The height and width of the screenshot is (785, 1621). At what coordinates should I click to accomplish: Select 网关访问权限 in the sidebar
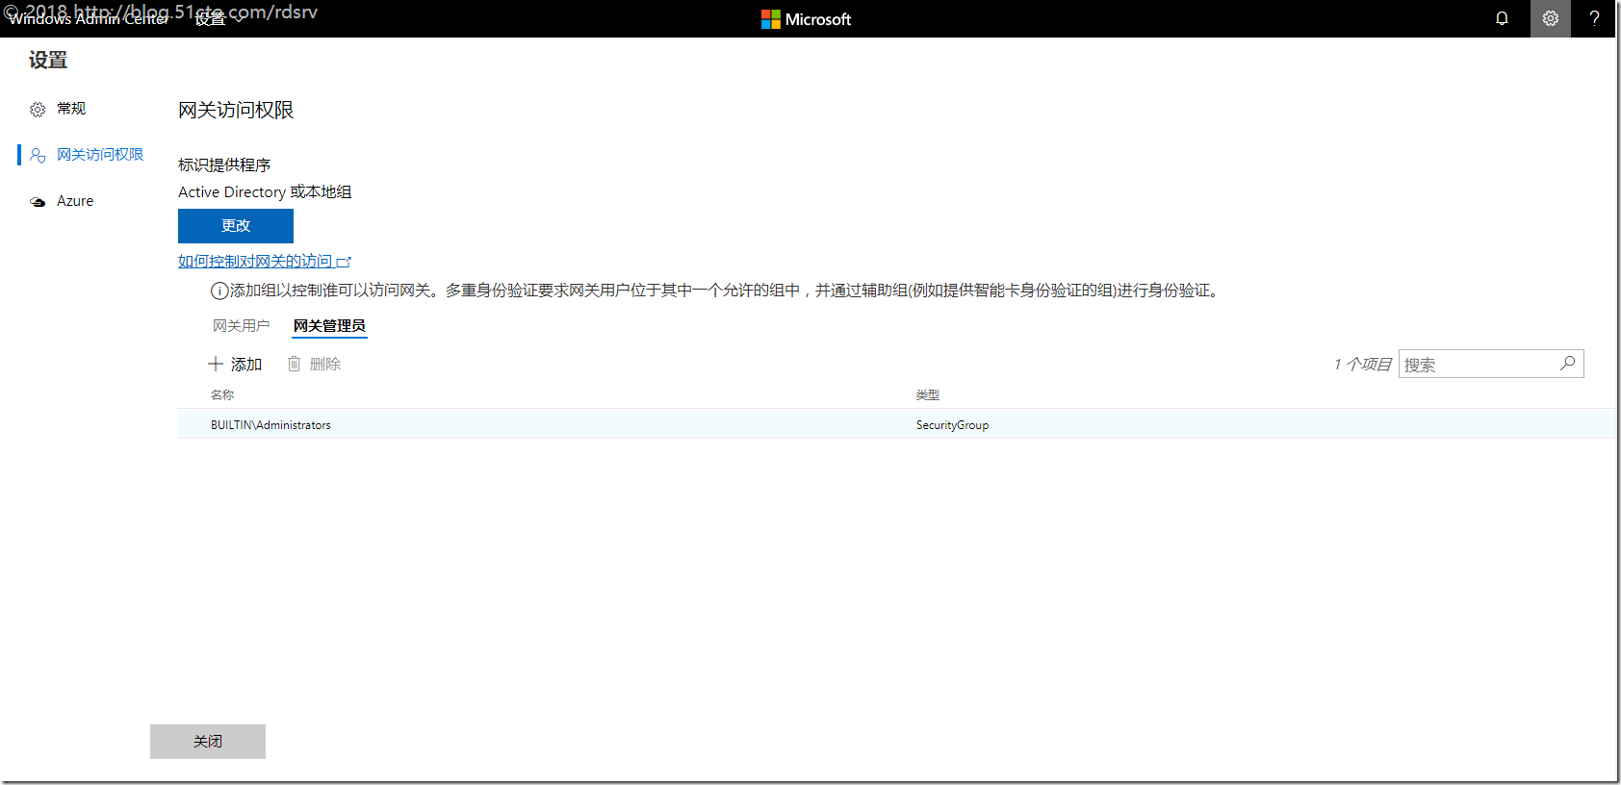100,155
